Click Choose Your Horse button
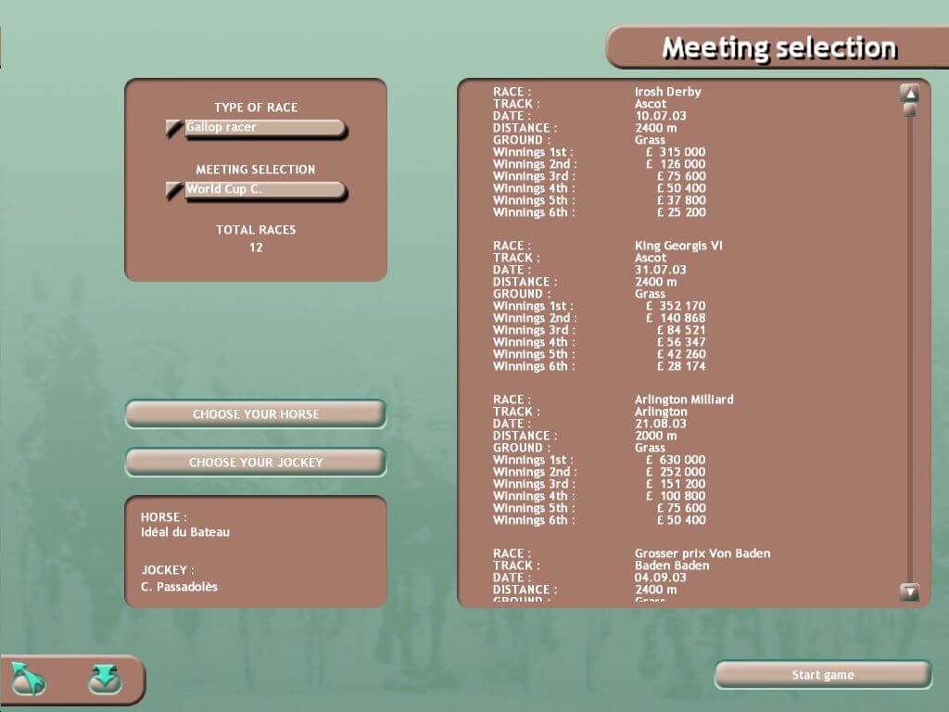The width and height of the screenshot is (949, 712). [256, 414]
